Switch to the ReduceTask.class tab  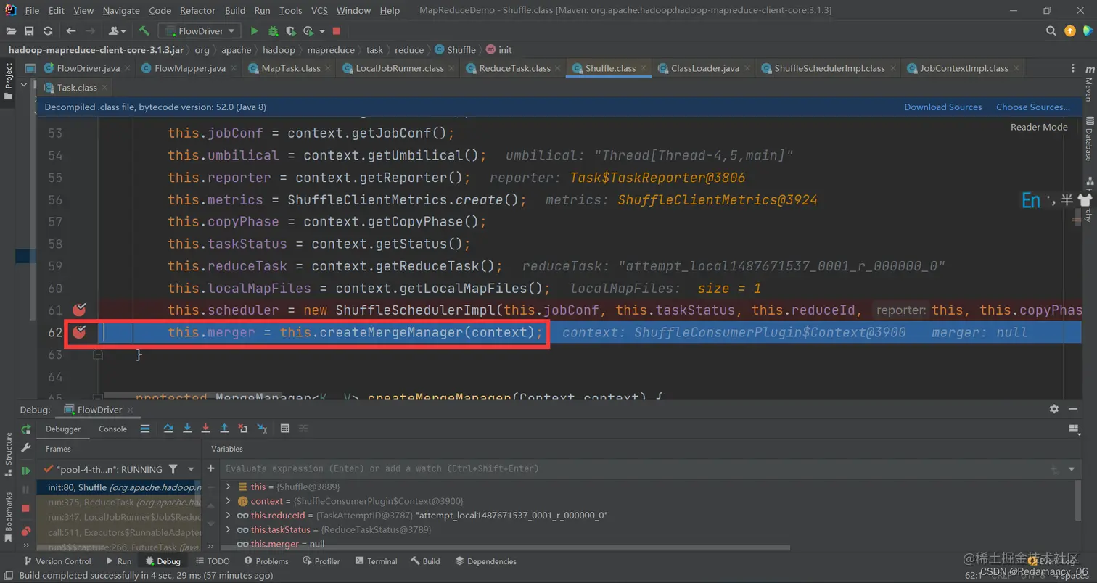tap(514, 68)
